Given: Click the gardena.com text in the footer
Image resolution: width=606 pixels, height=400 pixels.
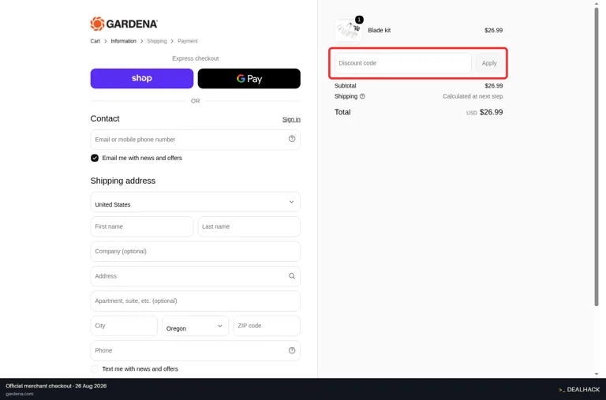Looking at the screenshot, I should coord(19,394).
